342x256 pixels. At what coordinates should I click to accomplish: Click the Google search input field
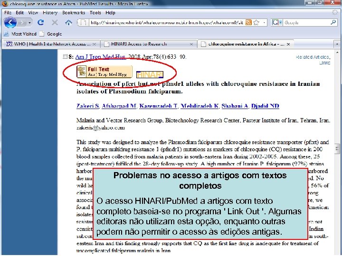306,22
